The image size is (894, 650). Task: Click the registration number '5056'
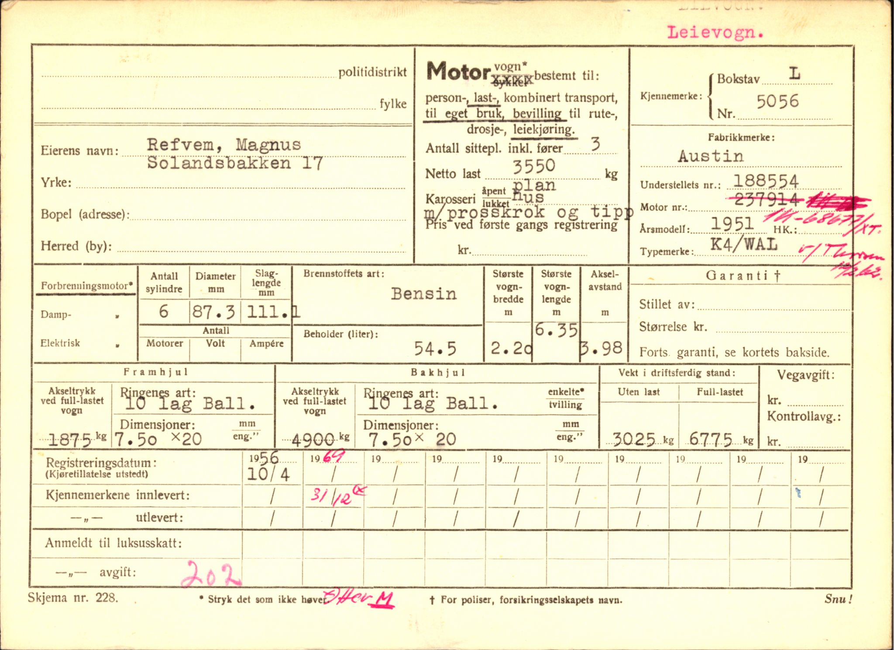pyautogui.click(x=777, y=102)
